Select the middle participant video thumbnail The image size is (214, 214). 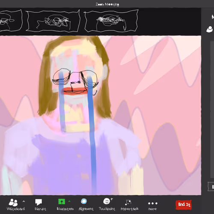pyautogui.click(x=53, y=21)
